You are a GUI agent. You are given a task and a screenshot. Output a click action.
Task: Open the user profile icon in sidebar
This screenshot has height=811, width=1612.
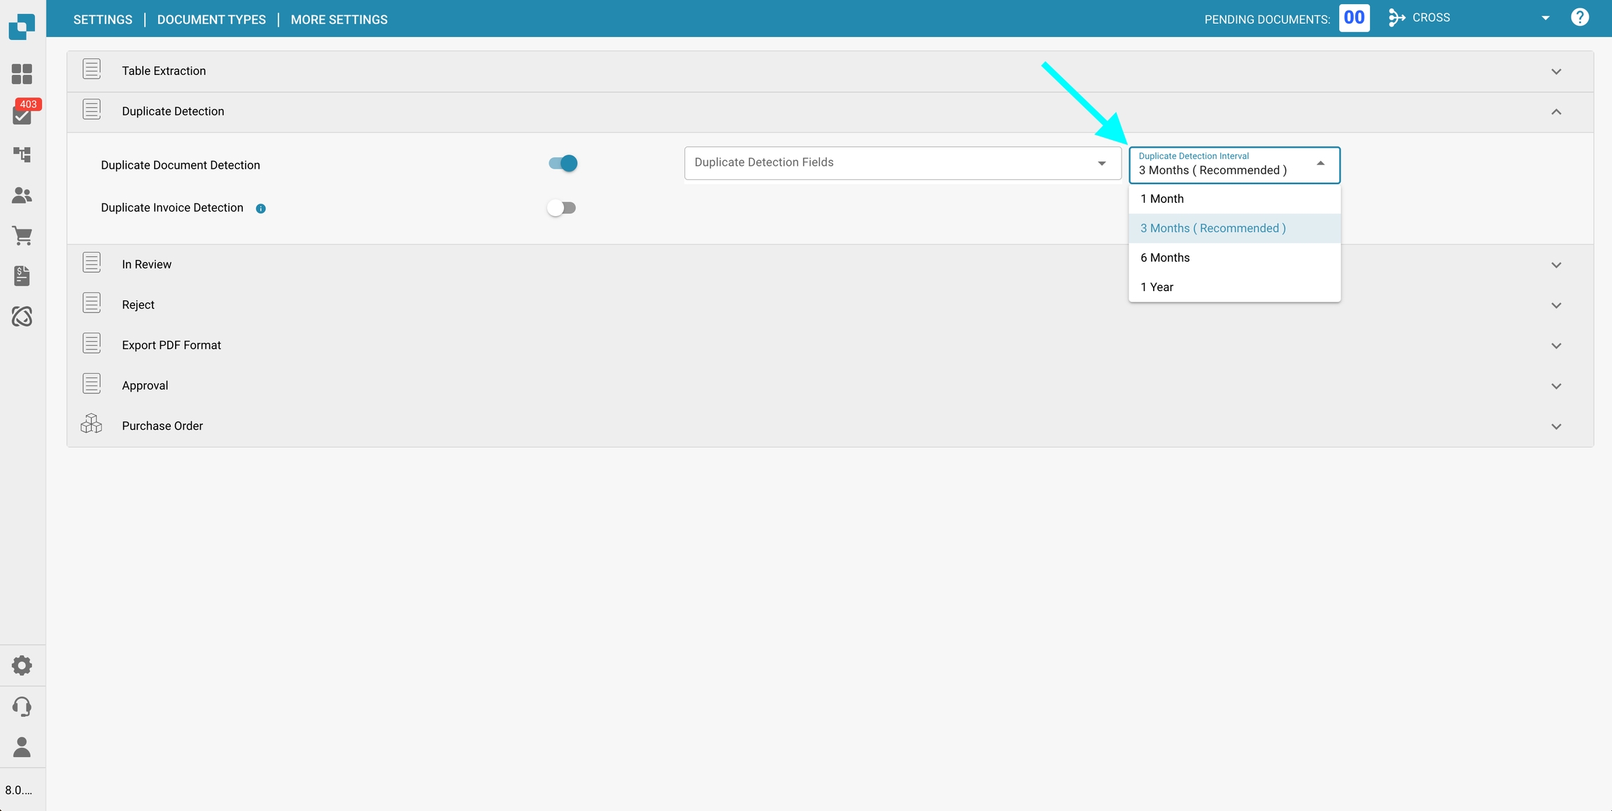point(22,747)
